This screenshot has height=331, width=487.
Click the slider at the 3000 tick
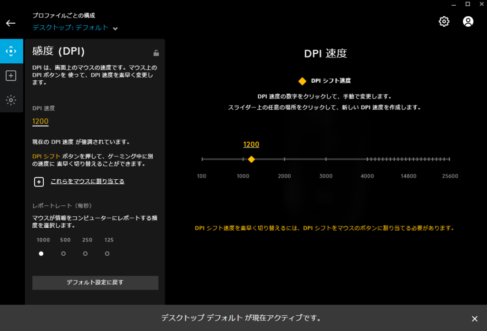tap(326, 159)
